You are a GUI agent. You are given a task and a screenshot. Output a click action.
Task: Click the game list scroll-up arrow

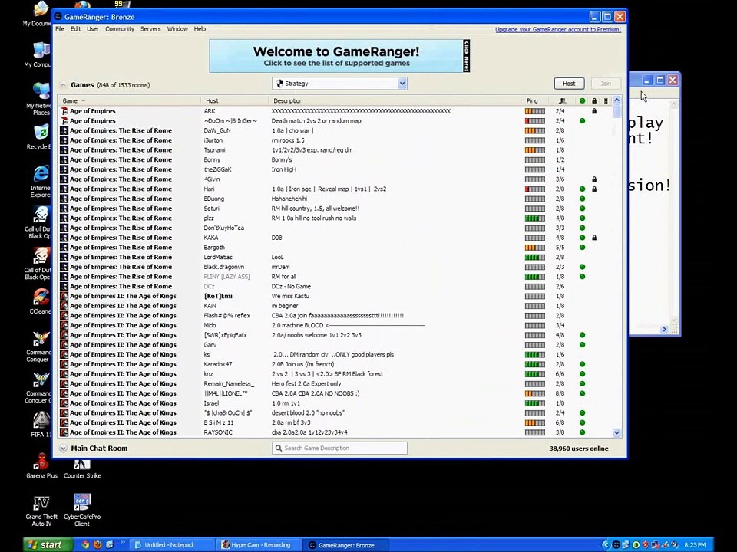[616, 100]
